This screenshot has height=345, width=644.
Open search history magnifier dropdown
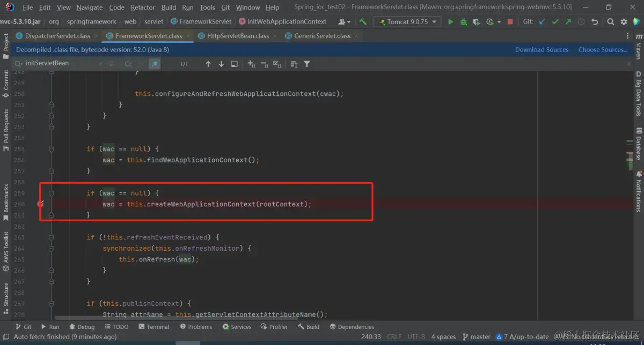[x=19, y=63]
